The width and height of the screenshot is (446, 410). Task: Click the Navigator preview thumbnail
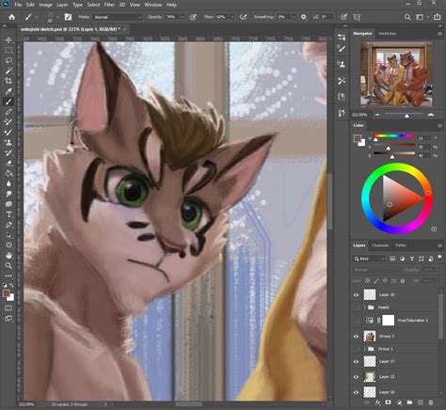(x=396, y=74)
